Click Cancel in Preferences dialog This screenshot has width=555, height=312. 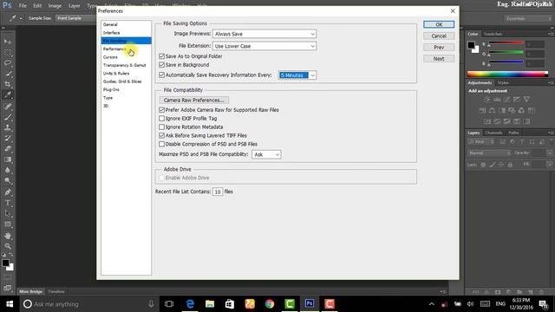tap(439, 36)
